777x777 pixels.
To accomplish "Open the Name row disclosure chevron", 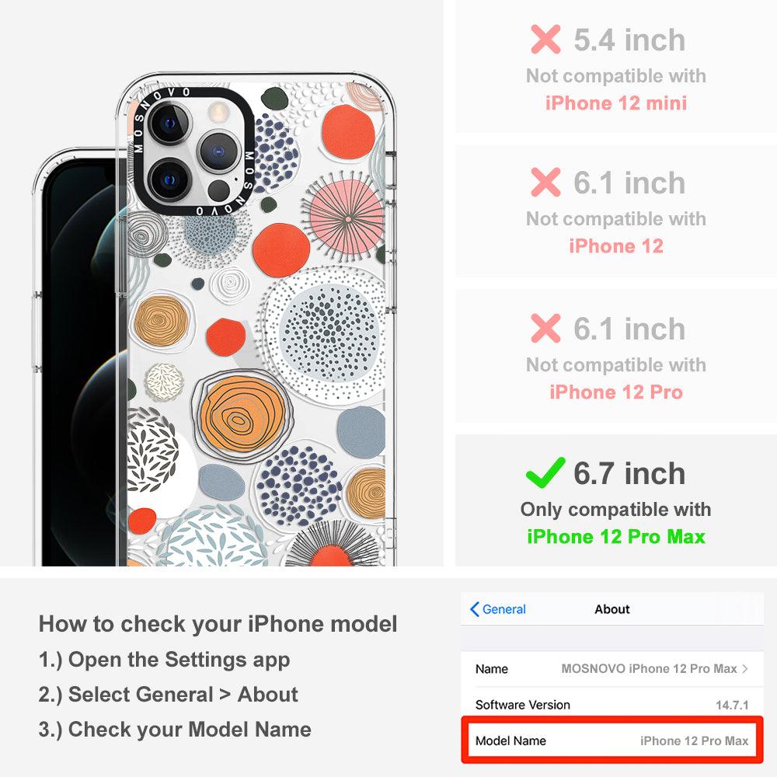I will click(x=745, y=669).
